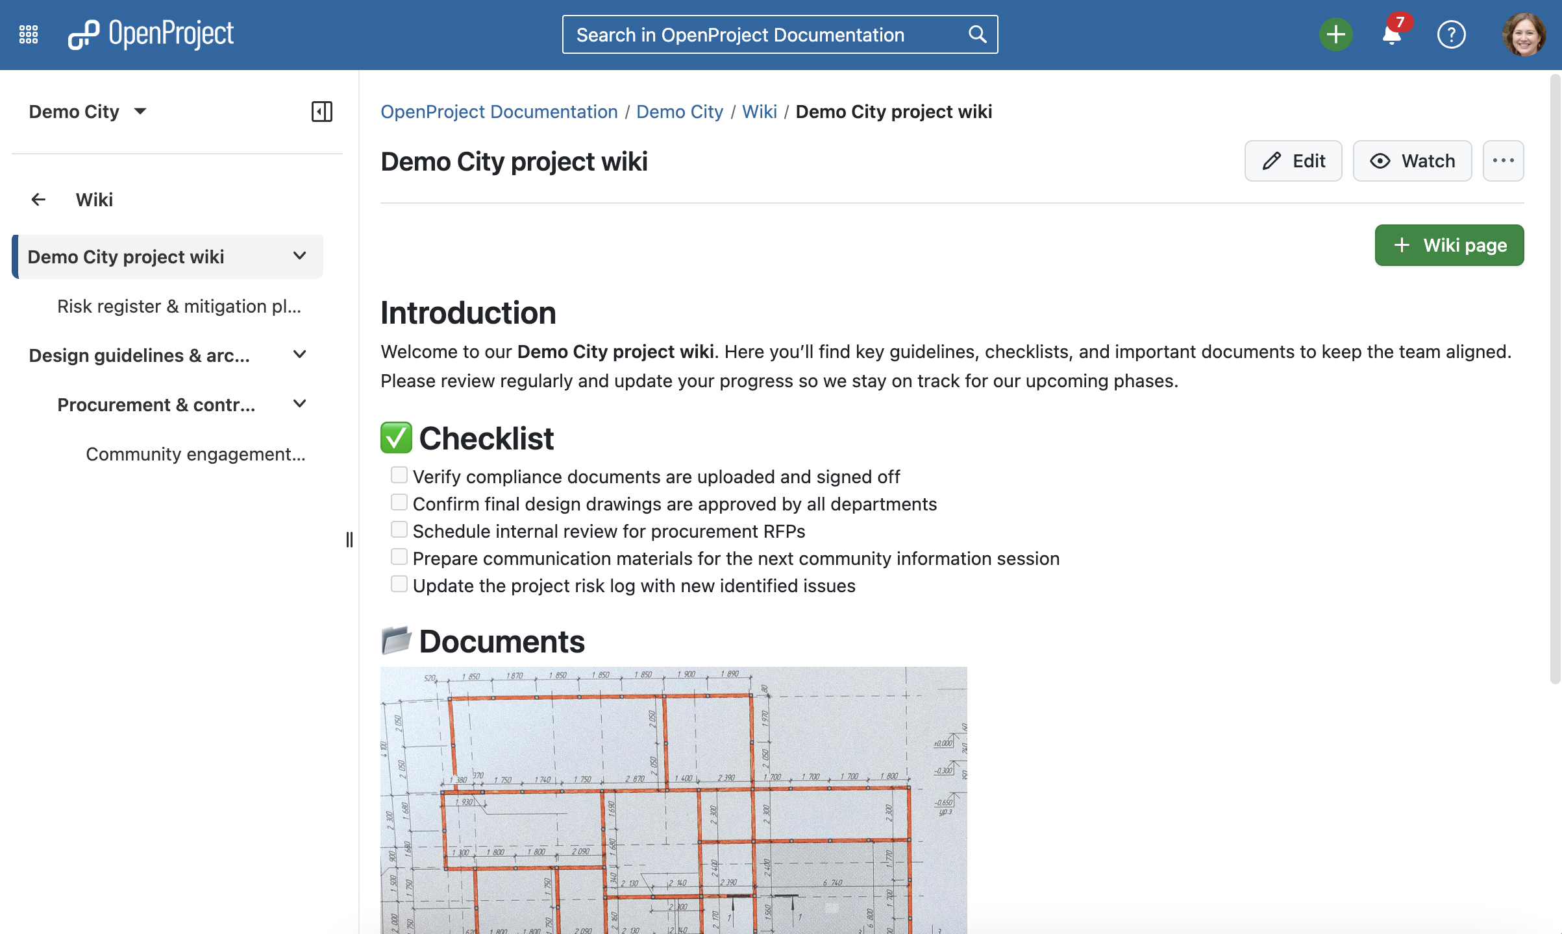Click the green quick-add plus icon
The image size is (1562, 934).
click(1335, 34)
